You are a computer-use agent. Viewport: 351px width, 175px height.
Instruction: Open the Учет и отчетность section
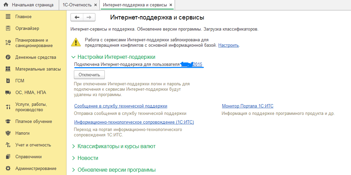[x=33, y=145]
